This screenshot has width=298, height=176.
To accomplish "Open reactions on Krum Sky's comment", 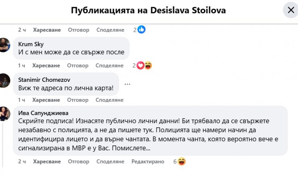I will coord(144,65).
